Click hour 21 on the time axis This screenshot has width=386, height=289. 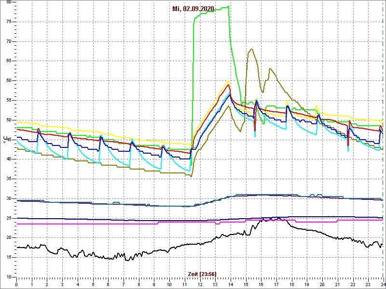pyautogui.click(x=337, y=284)
